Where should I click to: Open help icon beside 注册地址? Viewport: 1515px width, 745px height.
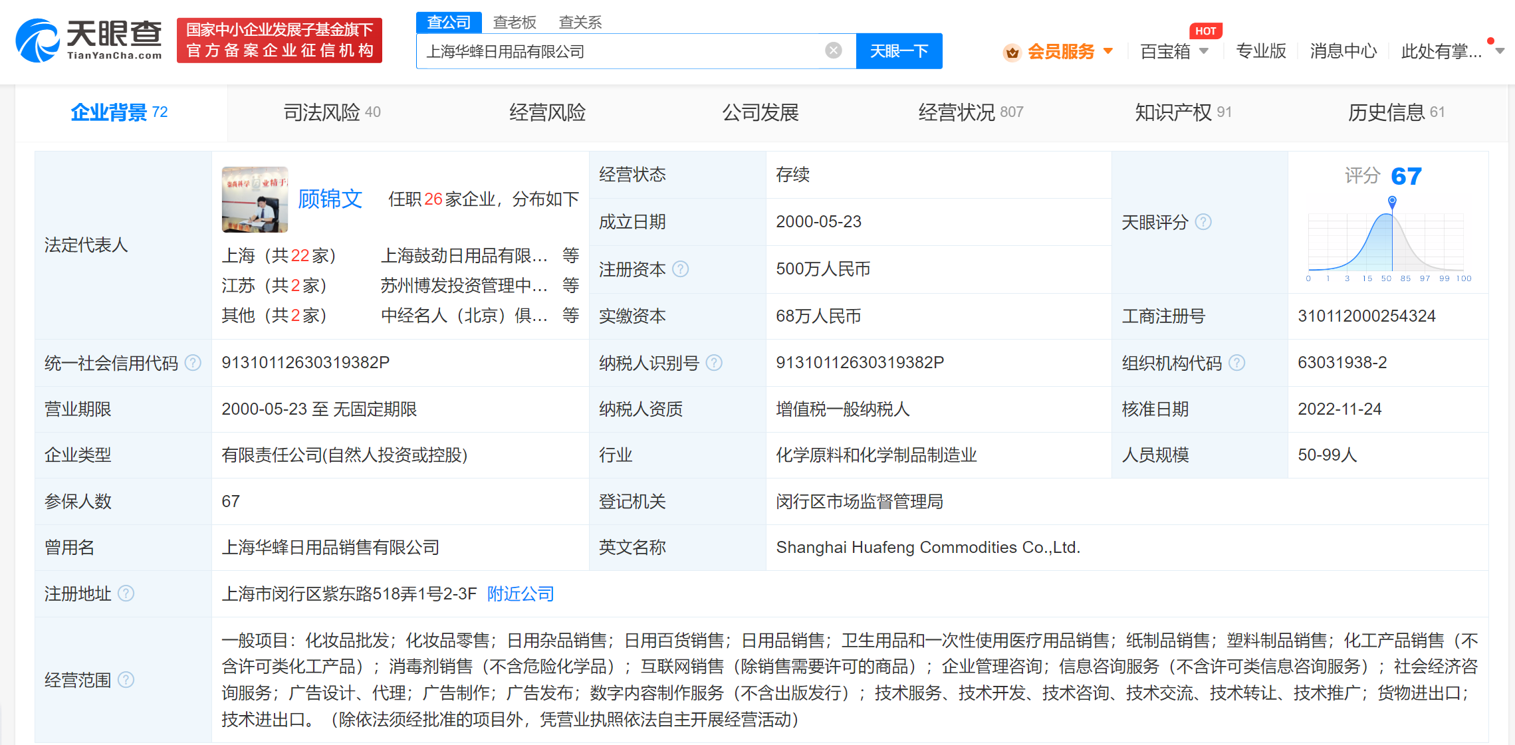[x=126, y=593]
